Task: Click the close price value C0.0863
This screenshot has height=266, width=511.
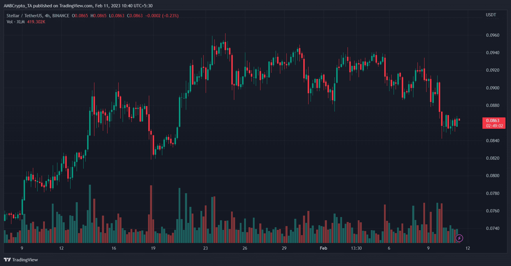Action: 135,16
